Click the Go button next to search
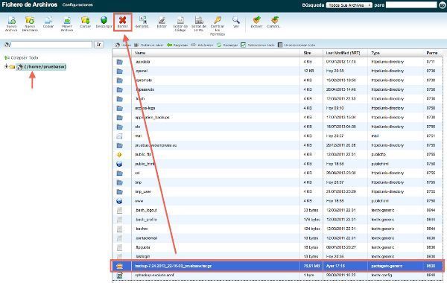 pyautogui.click(x=442, y=5)
